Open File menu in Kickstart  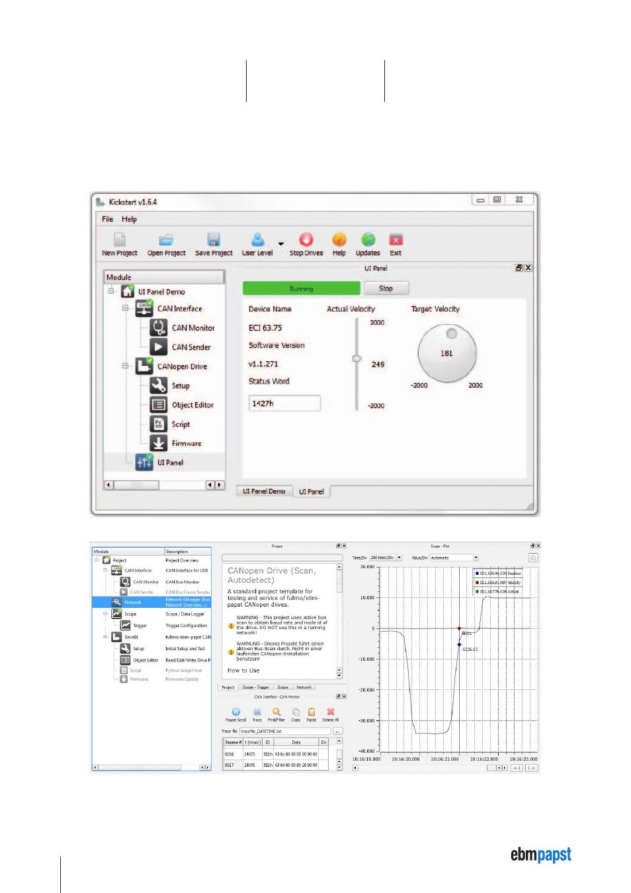coord(107,219)
